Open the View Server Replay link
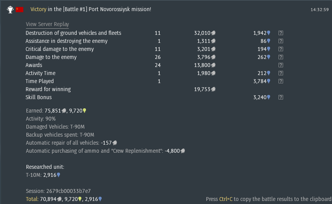The image size is (332, 204). coord(47,24)
